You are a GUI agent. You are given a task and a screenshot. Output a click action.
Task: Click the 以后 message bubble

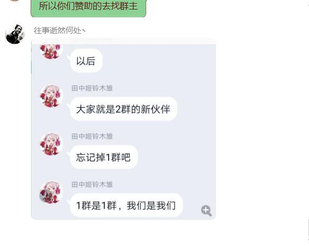pyautogui.click(x=86, y=61)
